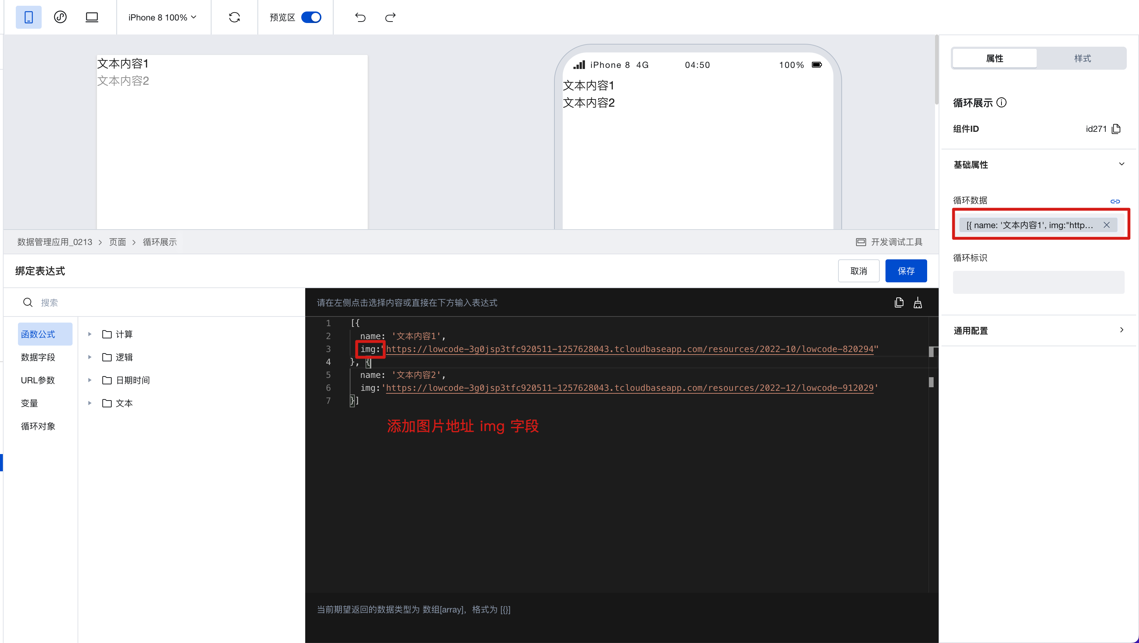Switch to the 样式 tab
This screenshot has height=643, width=1139.
coord(1082,59)
